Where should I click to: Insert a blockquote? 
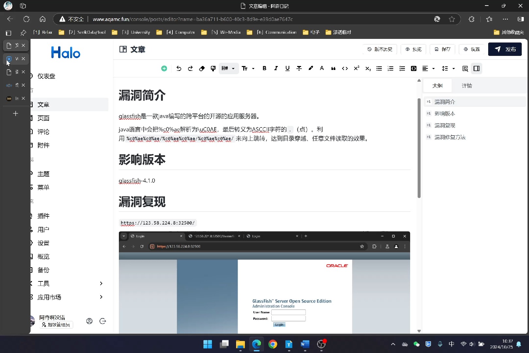333,68
